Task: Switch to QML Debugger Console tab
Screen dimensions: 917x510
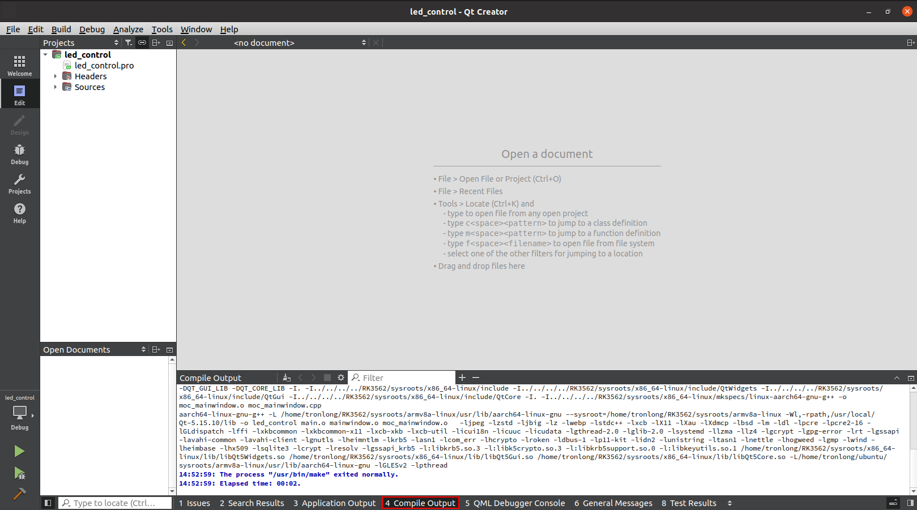Action: (515, 503)
